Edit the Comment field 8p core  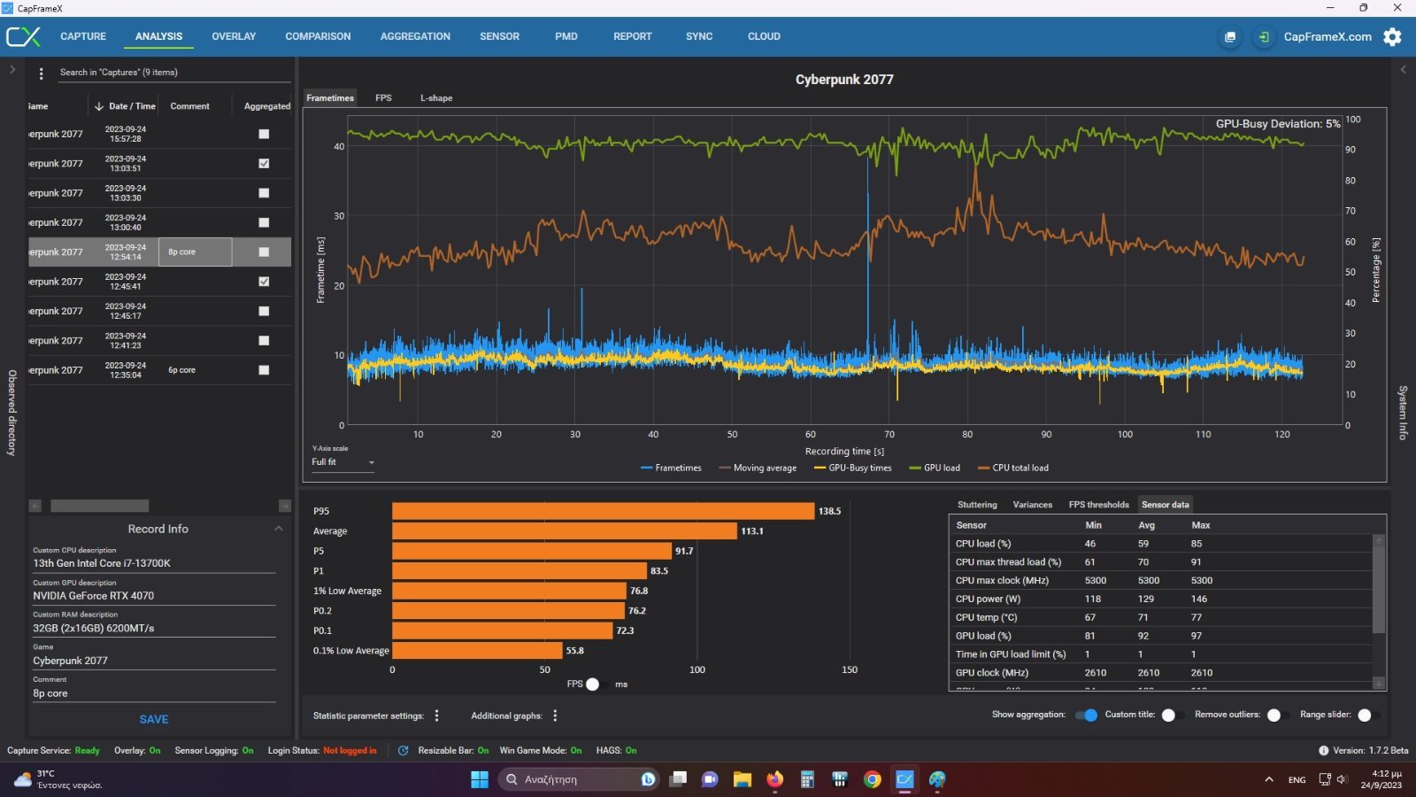pos(154,693)
